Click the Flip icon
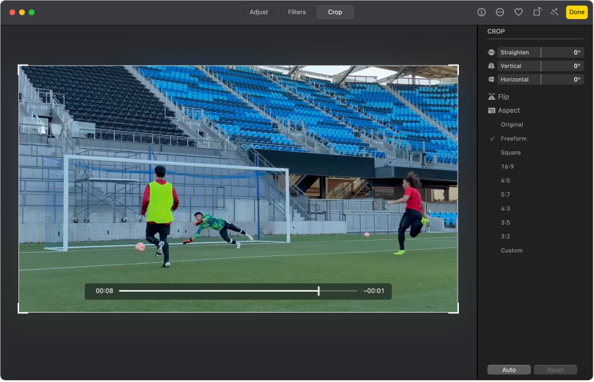 pyautogui.click(x=491, y=97)
